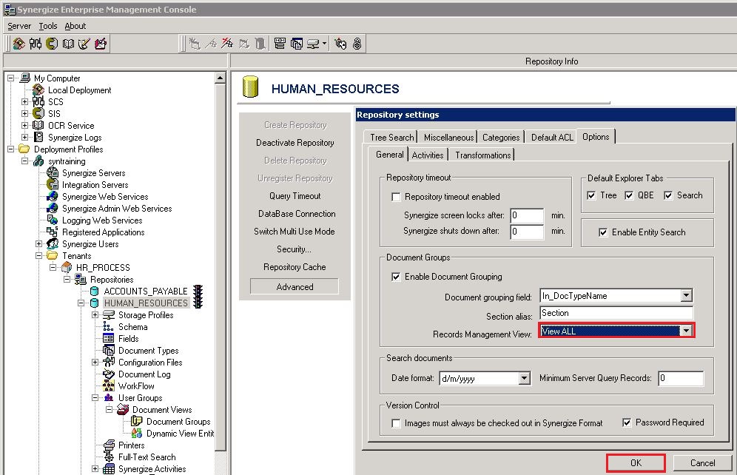Click the Document Types icon in the tree
The image size is (737, 475).
[x=109, y=350]
